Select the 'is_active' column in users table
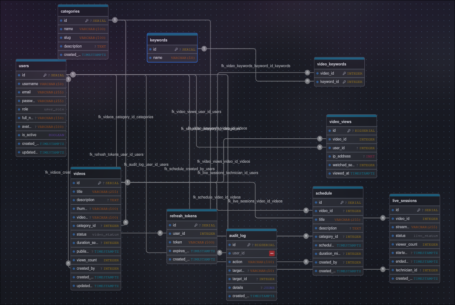This screenshot has height=305, width=455. (x=41, y=135)
